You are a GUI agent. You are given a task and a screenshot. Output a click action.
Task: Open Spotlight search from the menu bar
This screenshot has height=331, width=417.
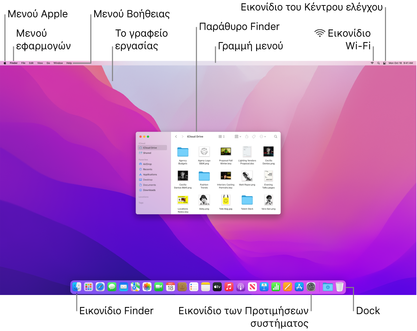coord(379,63)
